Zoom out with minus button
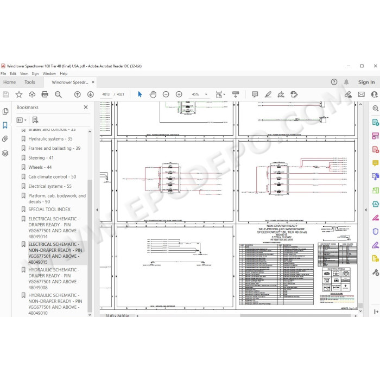This screenshot has width=380, height=380. 166,94
